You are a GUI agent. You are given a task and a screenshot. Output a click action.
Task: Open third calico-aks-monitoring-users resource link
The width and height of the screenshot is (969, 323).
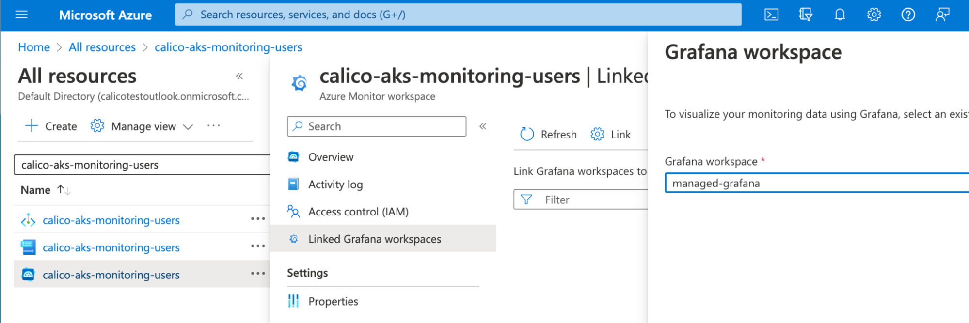[x=111, y=275]
